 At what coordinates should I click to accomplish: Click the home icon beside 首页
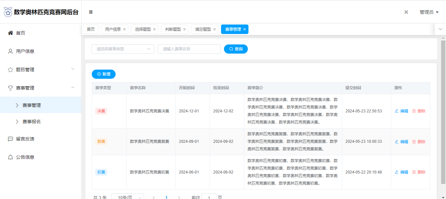tap(10, 33)
